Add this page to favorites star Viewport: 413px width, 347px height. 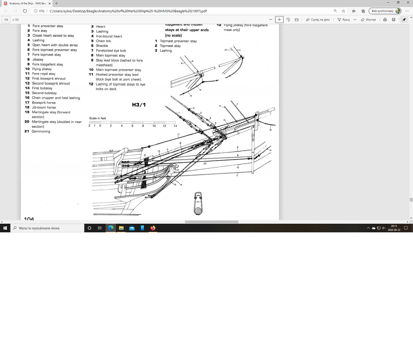tap(343, 11)
